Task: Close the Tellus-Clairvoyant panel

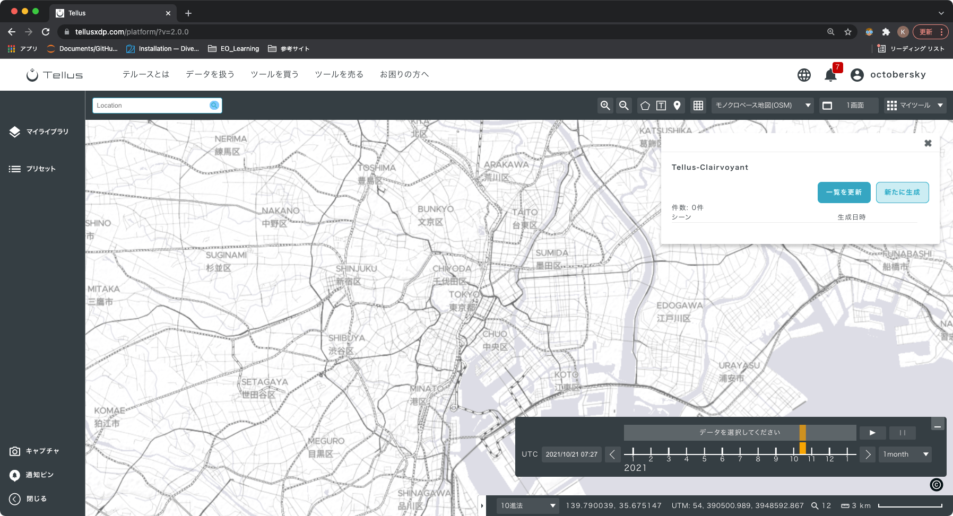Action: (928, 143)
